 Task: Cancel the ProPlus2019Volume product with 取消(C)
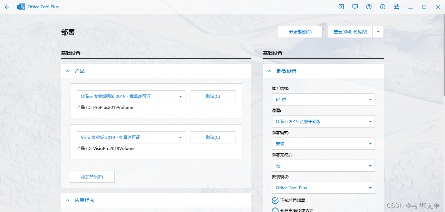213,97
